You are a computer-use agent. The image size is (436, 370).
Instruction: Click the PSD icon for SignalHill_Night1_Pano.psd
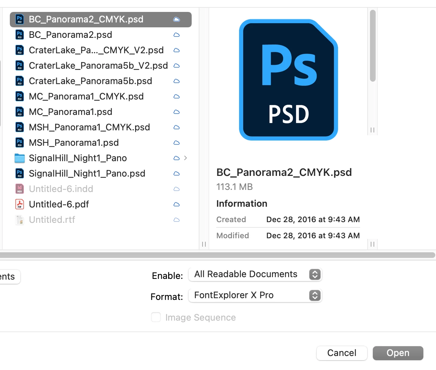[x=20, y=173]
